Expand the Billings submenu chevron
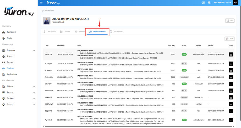Viewport: 241px width, 128px height. (34, 86)
